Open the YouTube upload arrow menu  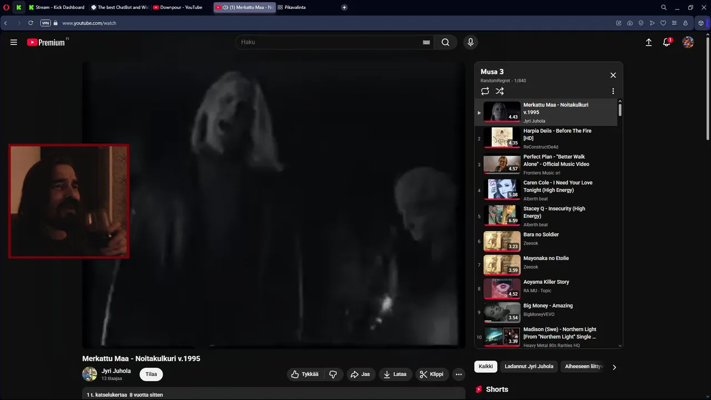tap(648, 42)
